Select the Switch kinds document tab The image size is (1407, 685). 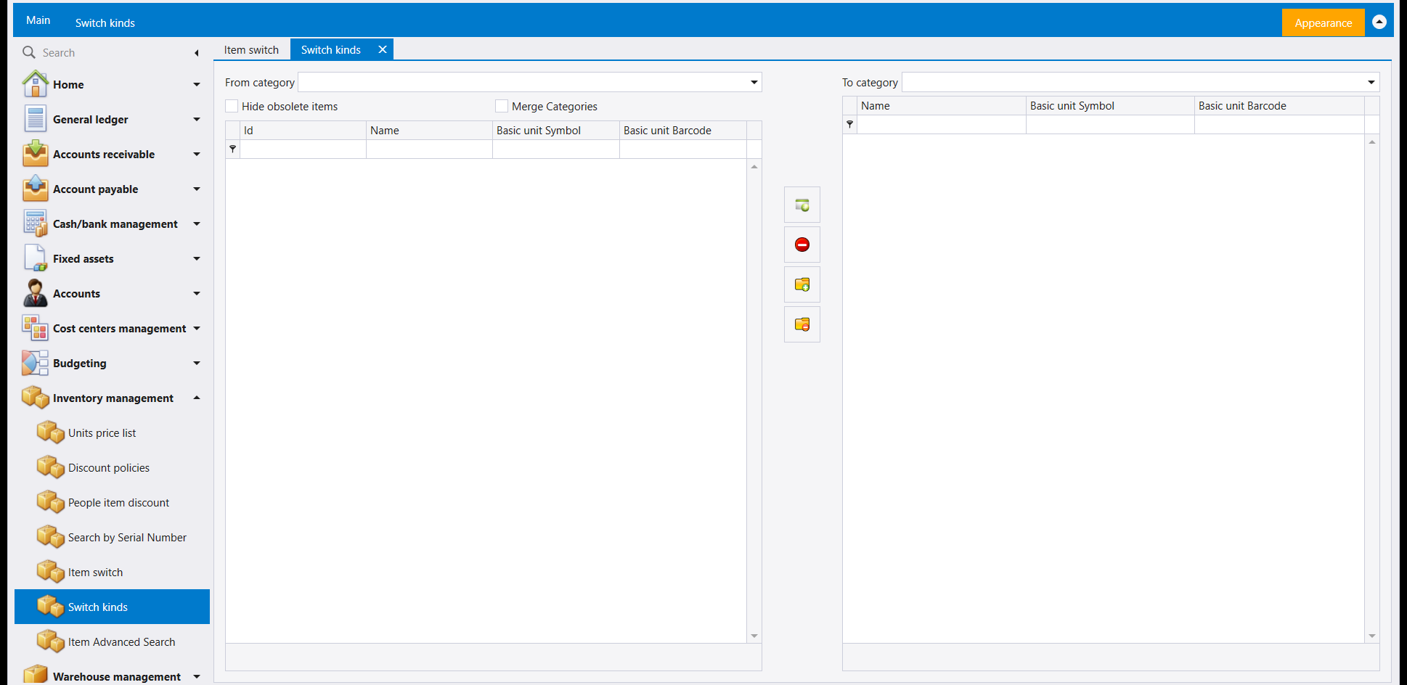point(331,49)
